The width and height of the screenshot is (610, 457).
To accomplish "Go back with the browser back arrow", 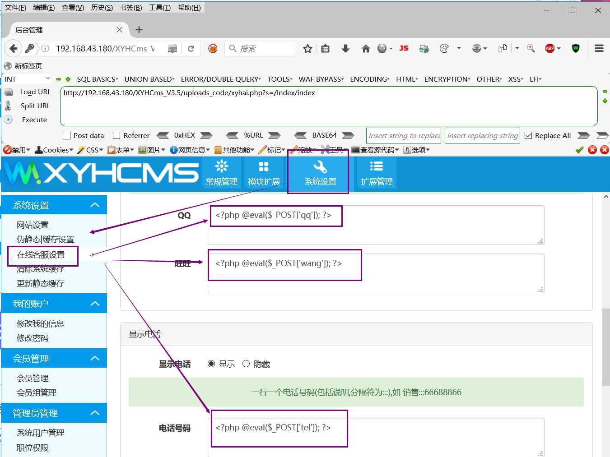I will (14, 48).
